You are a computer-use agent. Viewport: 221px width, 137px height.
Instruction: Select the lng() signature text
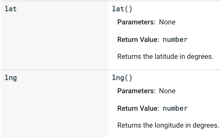point(122,78)
